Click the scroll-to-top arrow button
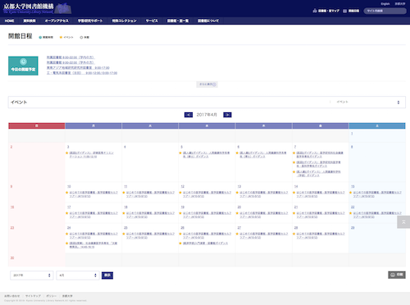410x305 pixels. point(403,222)
